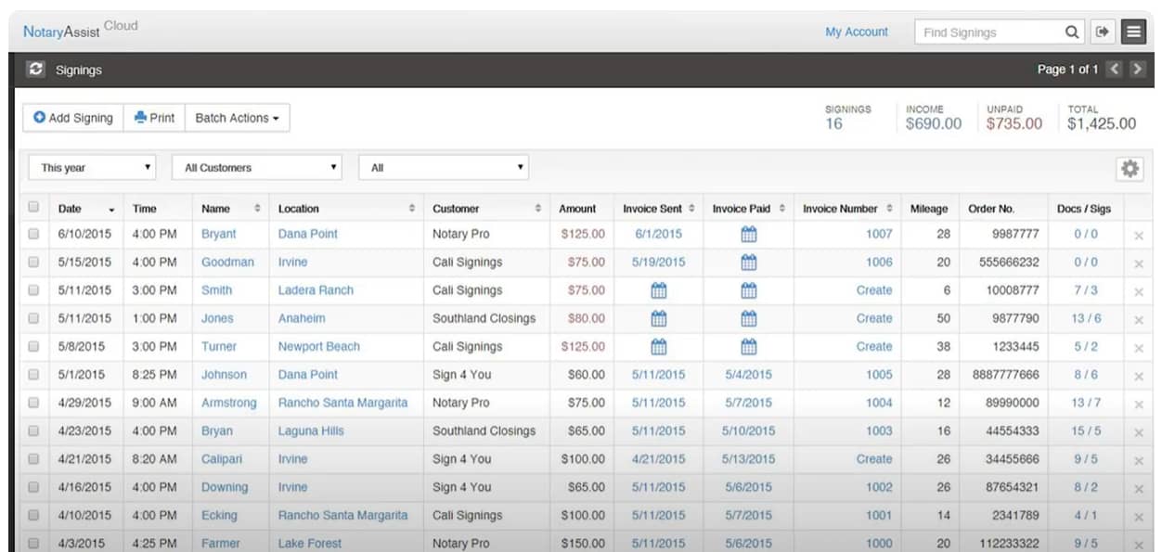Click the refresh icon in the Signings header bar
This screenshot has height=552, width=1162.
tap(35, 69)
